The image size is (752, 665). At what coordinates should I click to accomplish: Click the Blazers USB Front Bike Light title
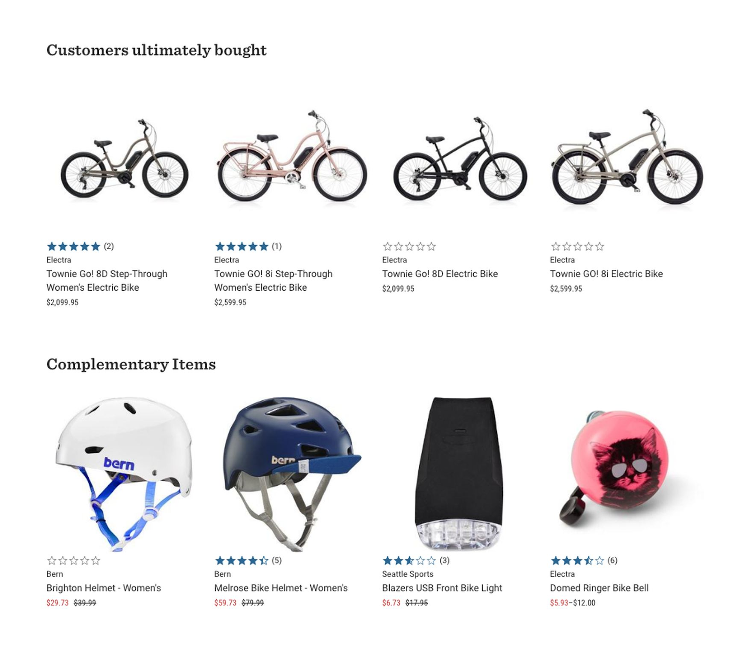[442, 588]
